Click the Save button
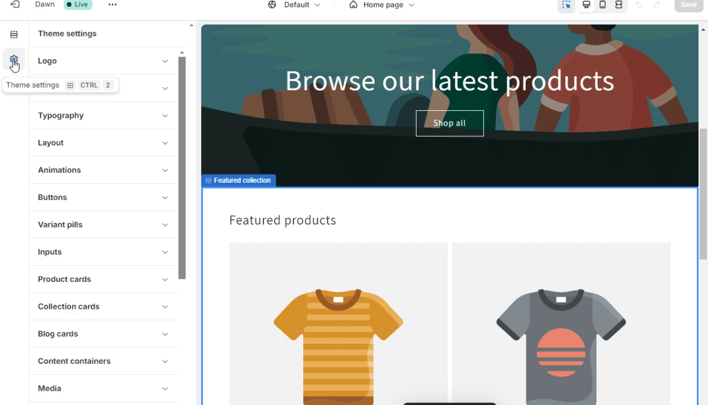 (689, 5)
